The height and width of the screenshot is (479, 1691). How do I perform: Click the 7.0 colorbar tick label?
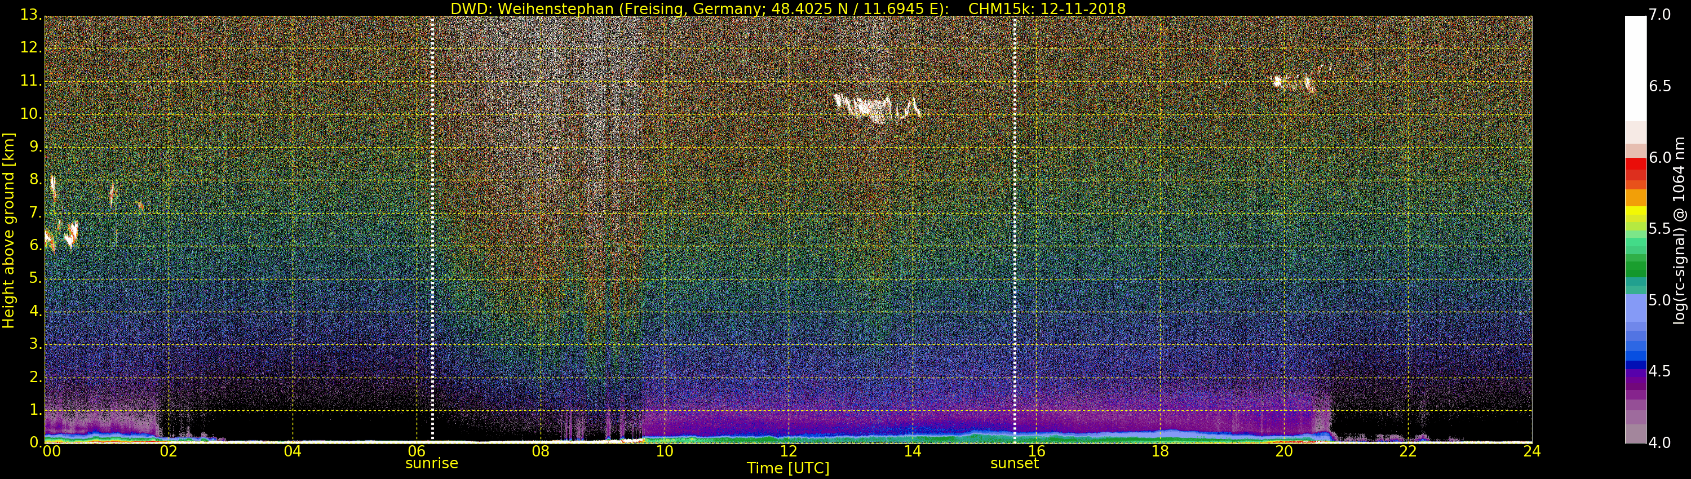(1659, 15)
